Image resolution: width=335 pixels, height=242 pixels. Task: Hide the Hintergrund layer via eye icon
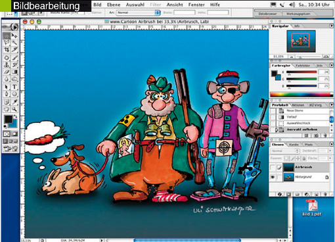[x=273, y=177]
